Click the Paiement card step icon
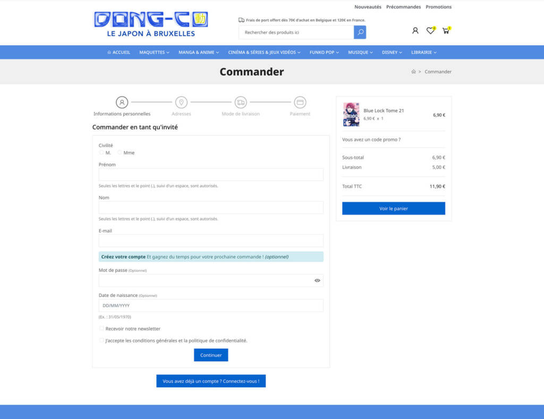This screenshot has width=544, height=419. (x=300, y=102)
